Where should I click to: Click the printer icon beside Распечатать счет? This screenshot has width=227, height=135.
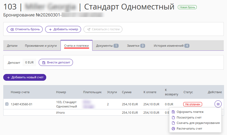point(173,129)
